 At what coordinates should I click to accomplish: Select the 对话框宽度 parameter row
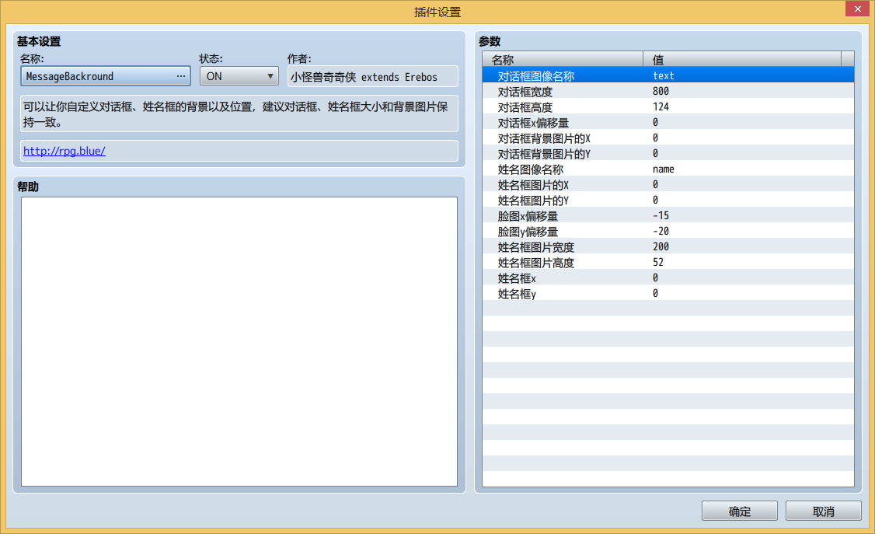pyautogui.click(x=668, y=91)
